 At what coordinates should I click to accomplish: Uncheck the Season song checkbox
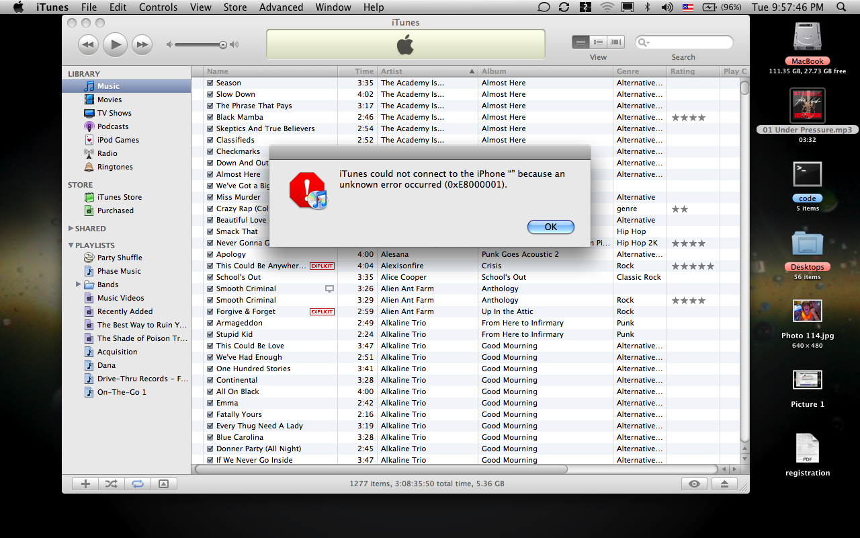(x=210, y=83)
